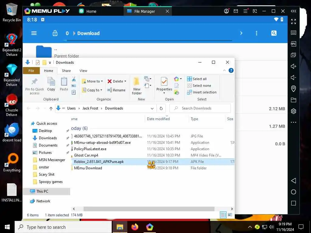The width and height of the screenshot is (311, 233).
Task: Go up one folder level arrow
Action: click(51, 108)
